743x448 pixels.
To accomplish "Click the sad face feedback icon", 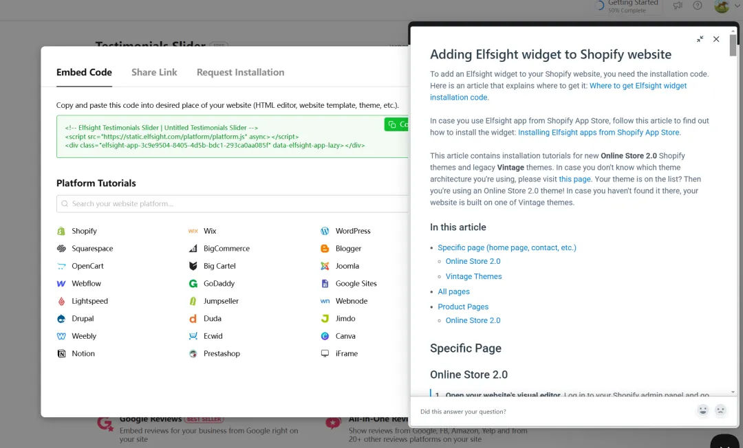I will click(720, 410).
